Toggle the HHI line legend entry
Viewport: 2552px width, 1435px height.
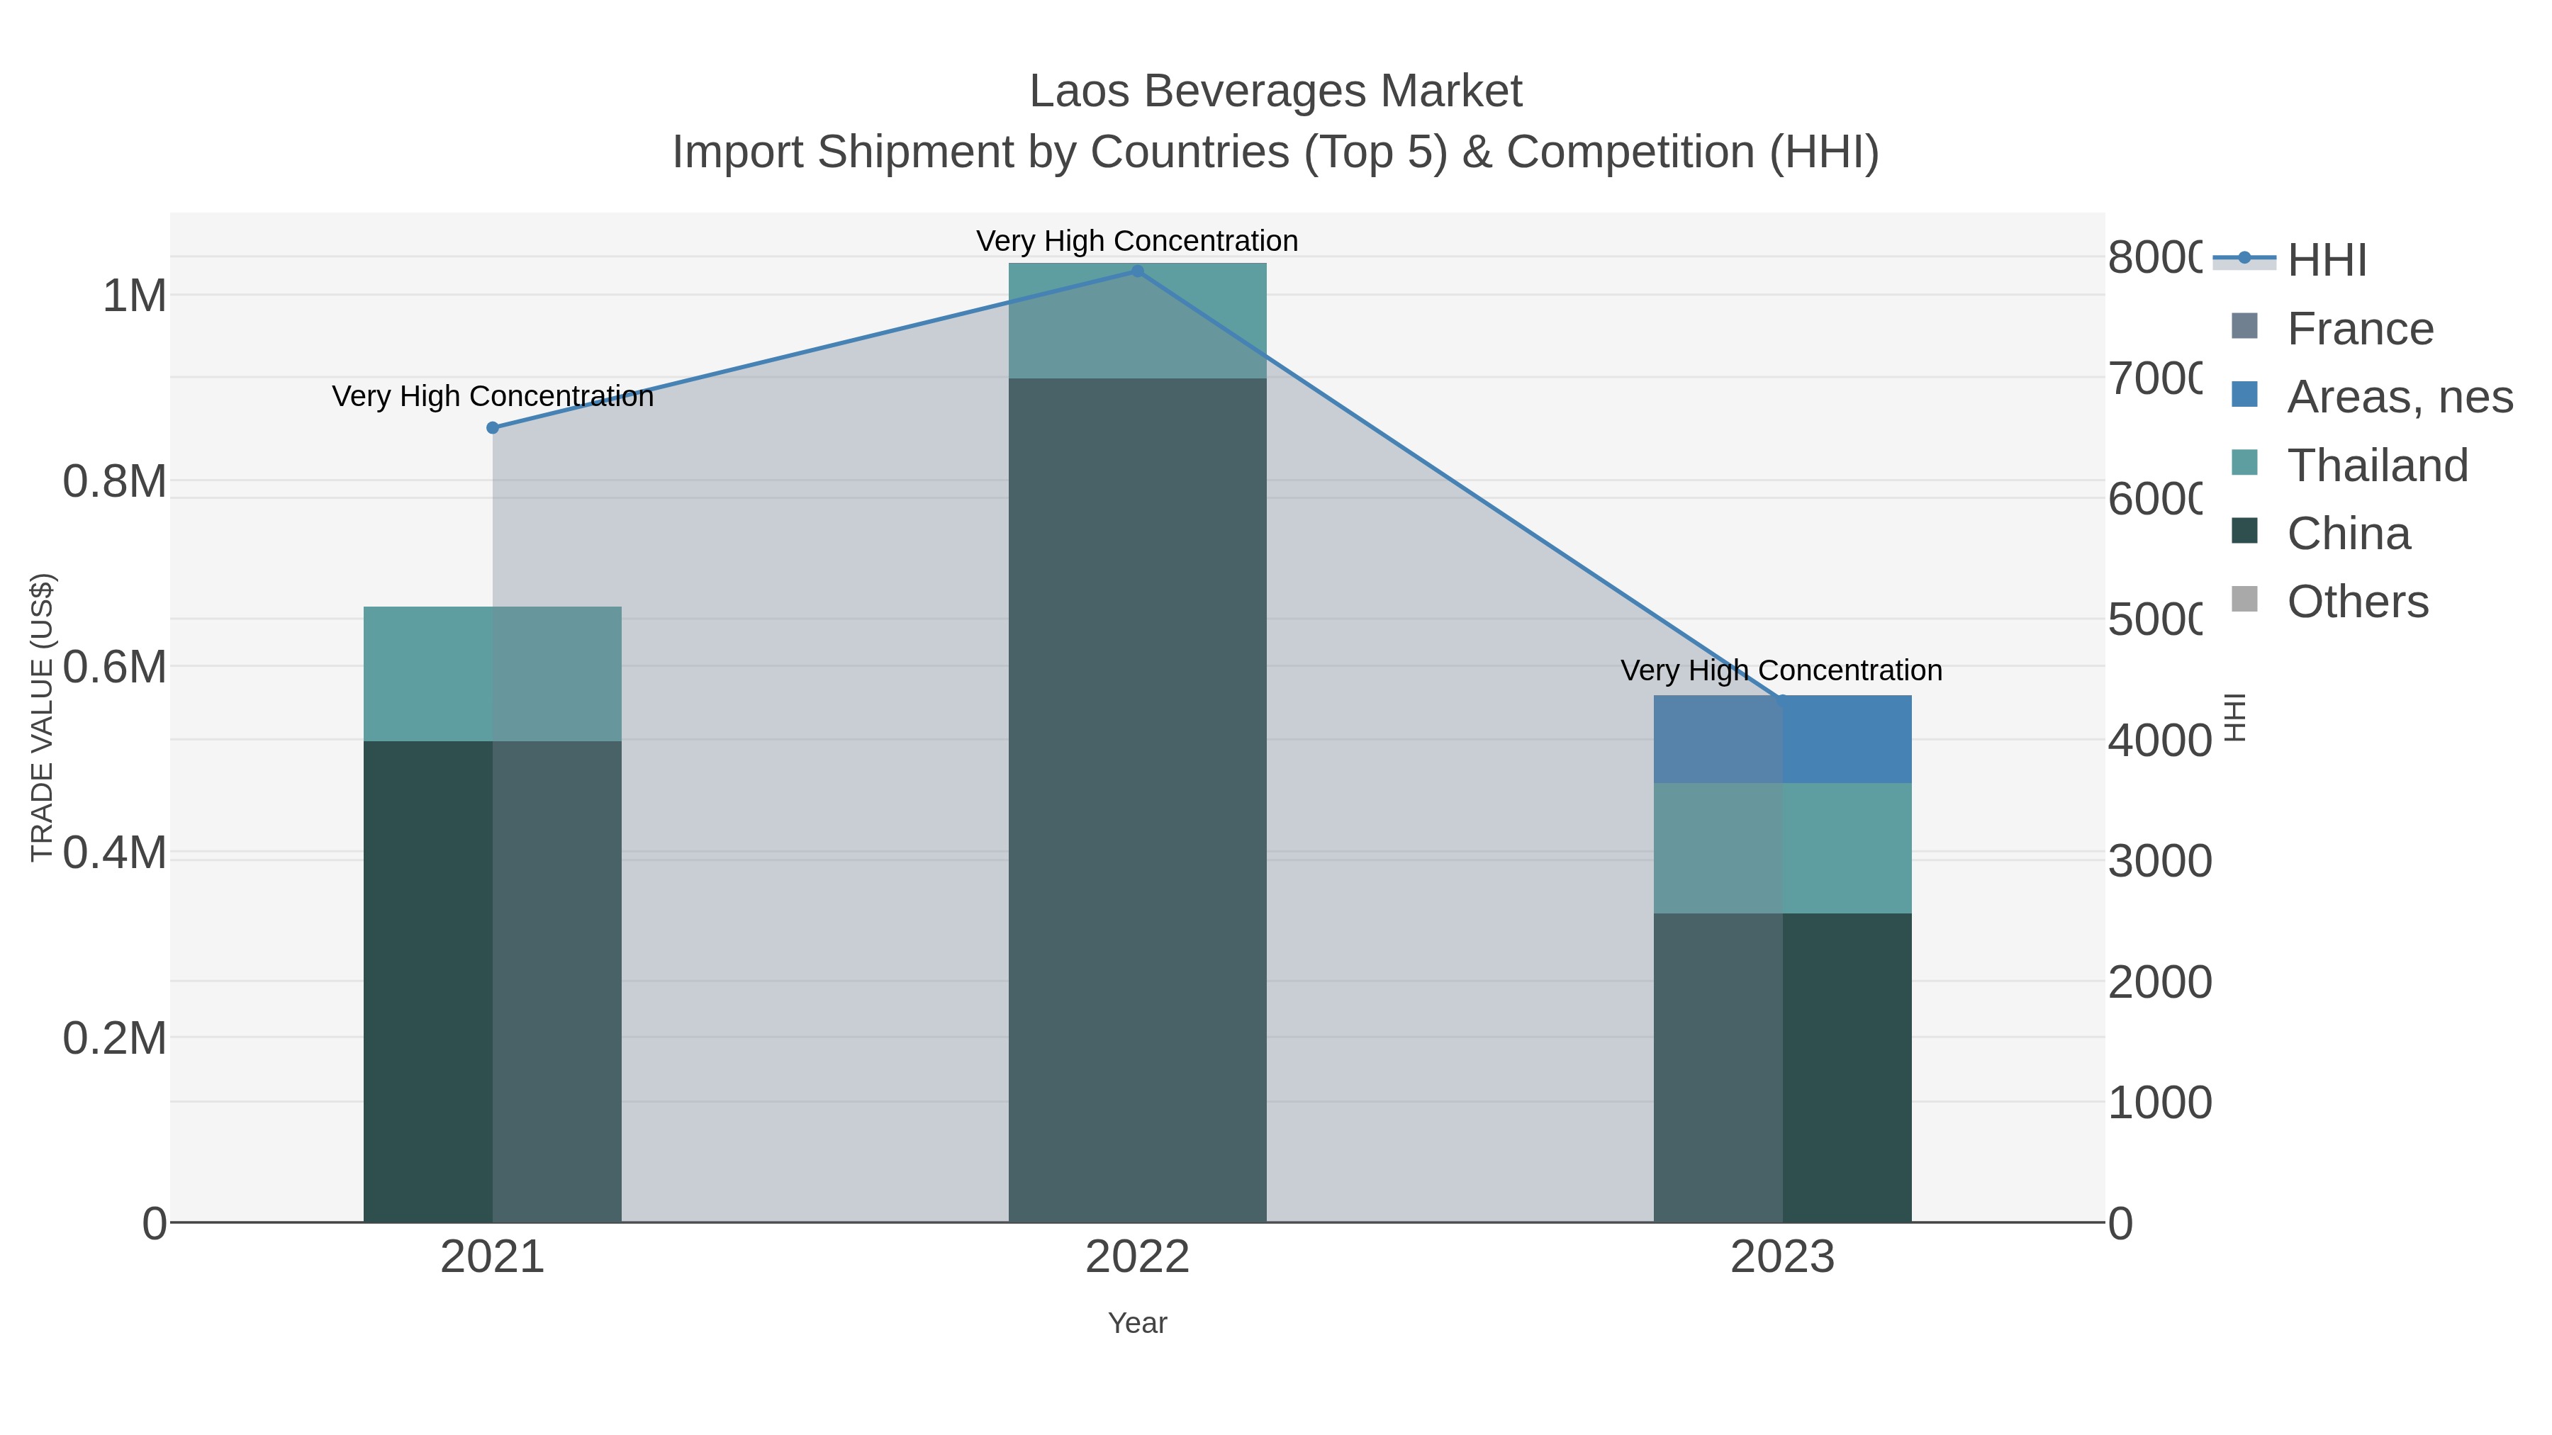(x=2290, y=259)
